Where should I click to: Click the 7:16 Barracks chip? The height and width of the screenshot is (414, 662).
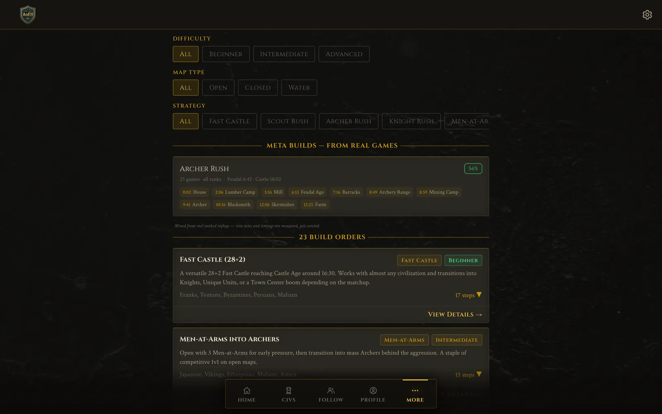[346, 192]
